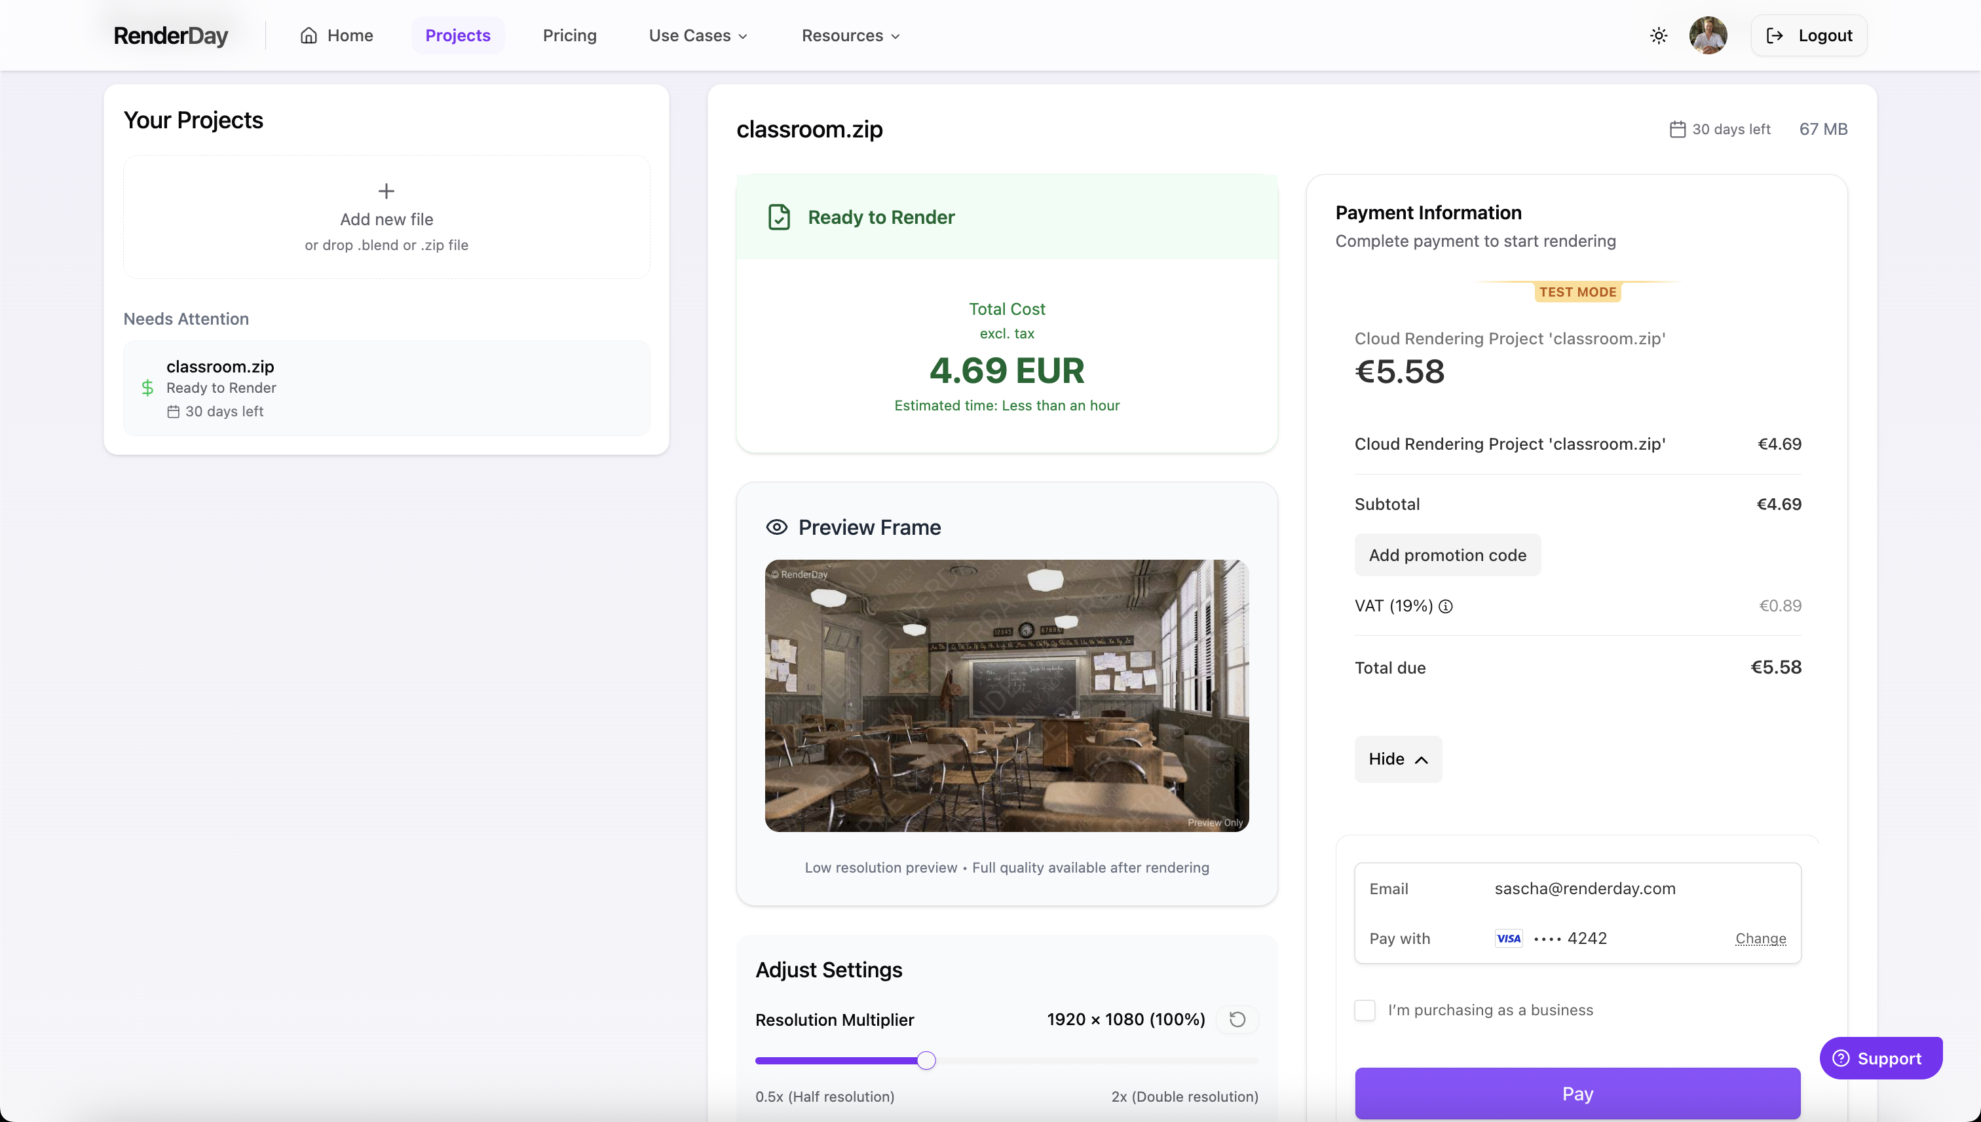Click the Logout button
The image size is (1981, 1122).
(x=1809, y=35)
